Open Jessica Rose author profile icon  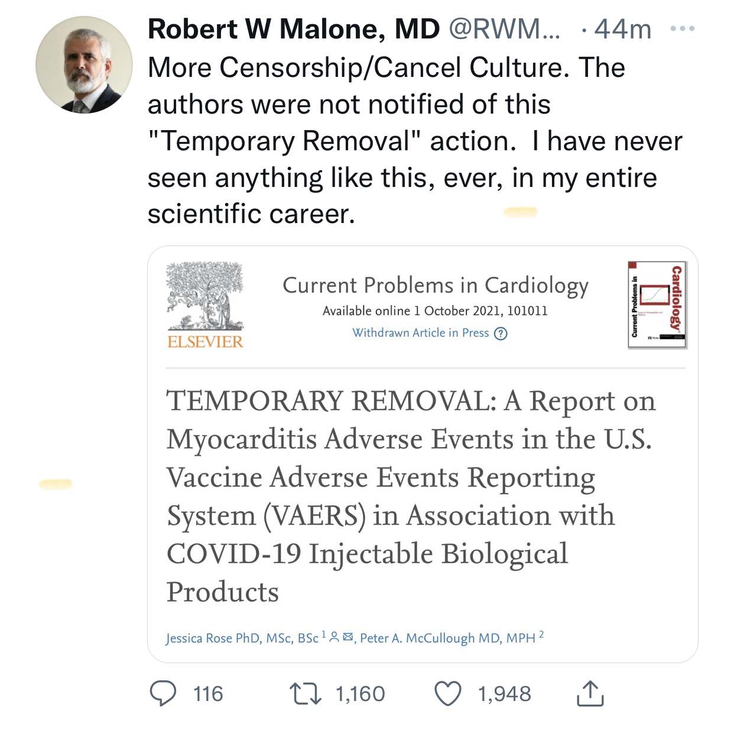334,637
